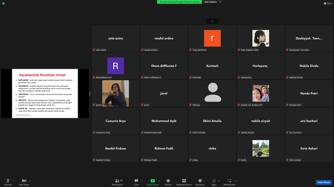Image resolution: width=334 pixels, height=187 pixels.
Task: Click the Start Video camera icon
Action: tap(24, 181)
